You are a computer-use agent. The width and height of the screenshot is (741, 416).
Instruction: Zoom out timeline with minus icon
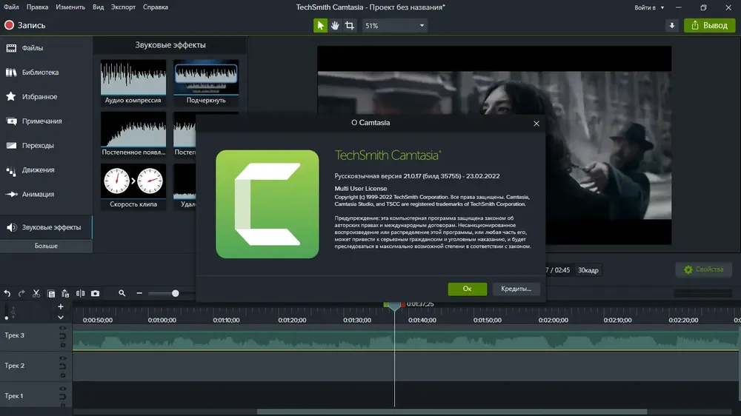pyautogui.click(x=139, y=293)
